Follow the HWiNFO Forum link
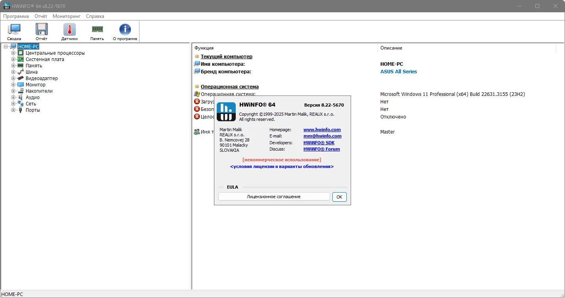This screenshot has width=565, height=298. (322, 149)
